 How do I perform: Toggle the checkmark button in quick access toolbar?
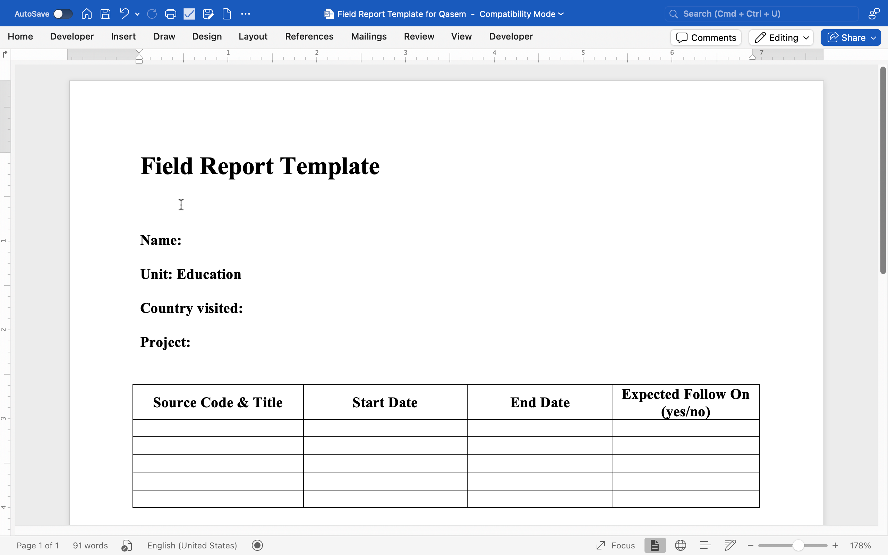(x=189, y=14)
